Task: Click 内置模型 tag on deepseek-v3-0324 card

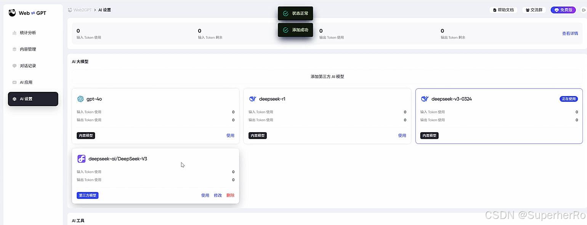Action: coord(430,136)
